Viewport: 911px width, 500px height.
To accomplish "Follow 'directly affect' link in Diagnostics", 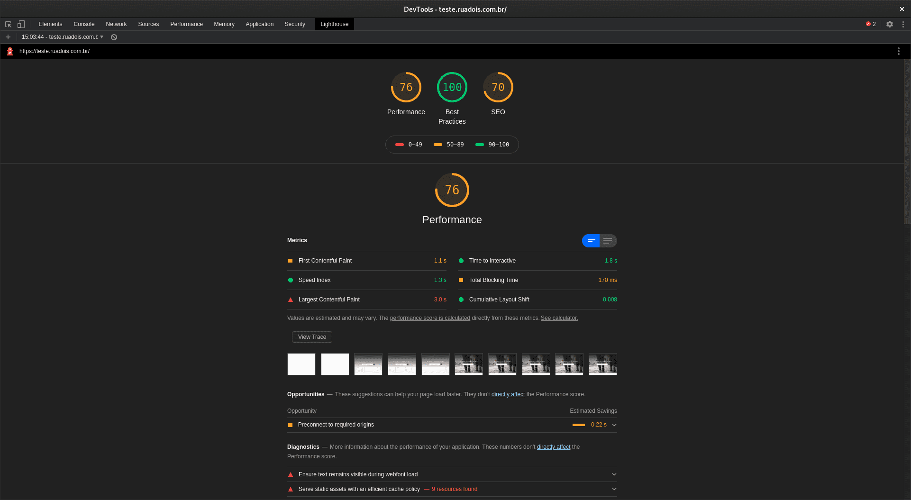I will [554, 447].
